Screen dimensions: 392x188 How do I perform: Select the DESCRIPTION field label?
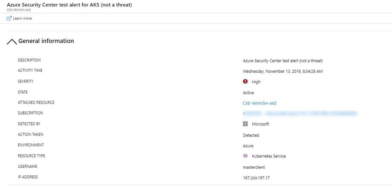[x=29, y=60]
